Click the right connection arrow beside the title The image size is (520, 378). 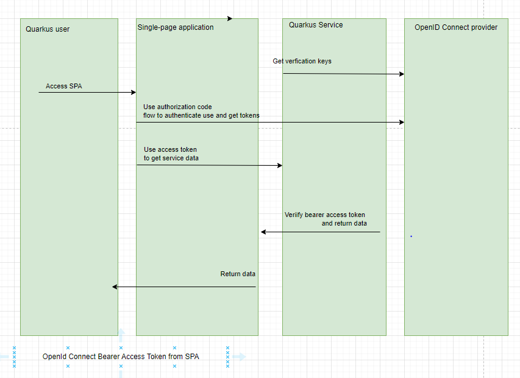239,357
